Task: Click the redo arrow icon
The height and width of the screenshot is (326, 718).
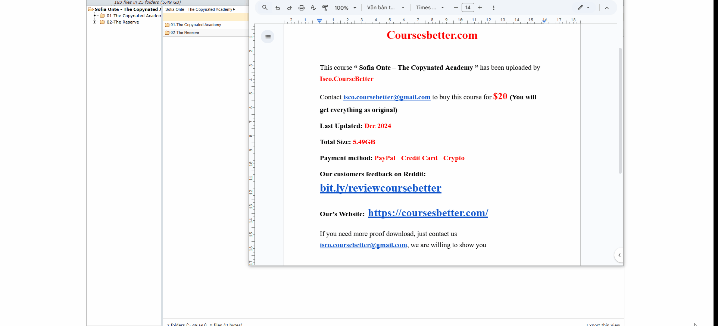Action: [290, 8]
